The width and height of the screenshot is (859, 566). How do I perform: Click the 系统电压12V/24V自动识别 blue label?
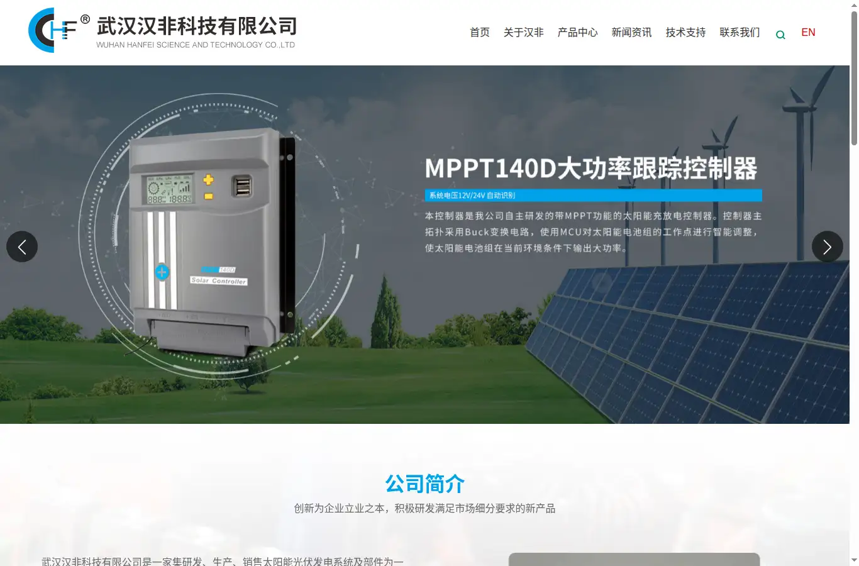pos(593,196)
